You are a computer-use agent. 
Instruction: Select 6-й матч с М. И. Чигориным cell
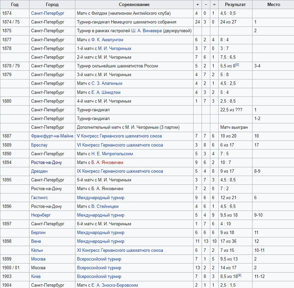[x=134, y=224]
